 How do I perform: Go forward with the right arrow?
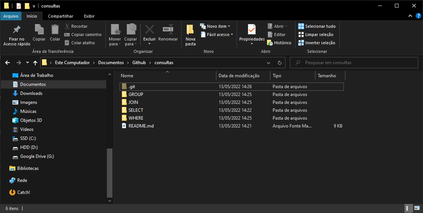tap(19, 63)
